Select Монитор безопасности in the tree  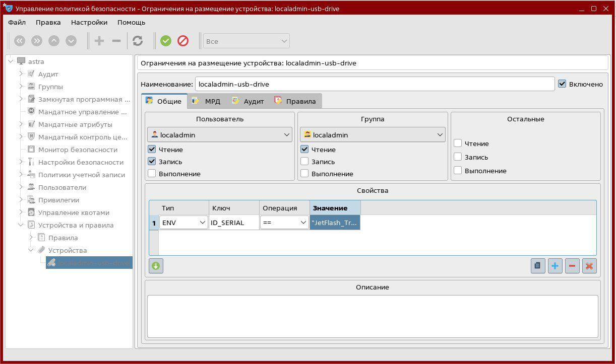(x=78, y=150)
